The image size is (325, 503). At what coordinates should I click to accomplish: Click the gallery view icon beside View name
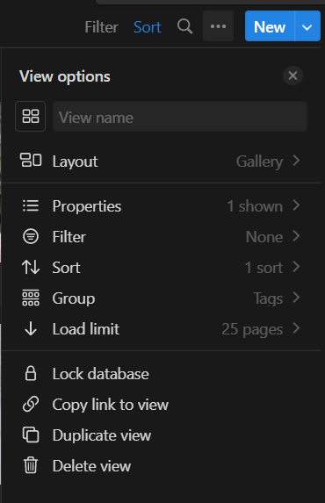pyautogui.click(x=31, y=116)
